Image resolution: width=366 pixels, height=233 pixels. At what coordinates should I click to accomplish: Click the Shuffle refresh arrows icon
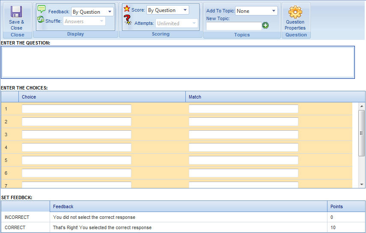(x=41, y=19)
